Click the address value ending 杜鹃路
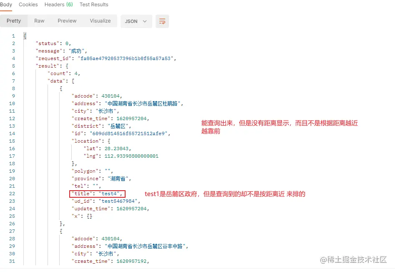The width and height of the screenshot is (395, 272). point(143,103)
